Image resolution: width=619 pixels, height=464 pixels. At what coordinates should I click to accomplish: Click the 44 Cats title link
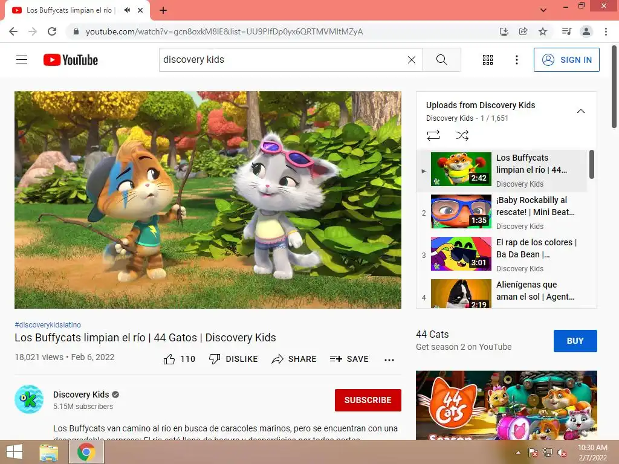pyautogui.click(x=432, y=334)
